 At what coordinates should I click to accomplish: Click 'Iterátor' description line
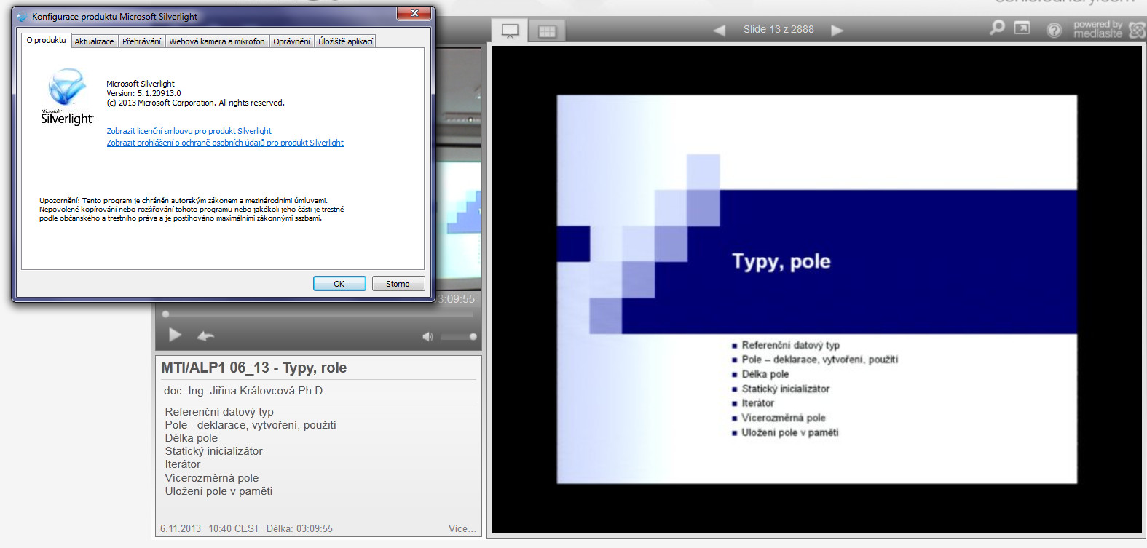pos(182,464)
